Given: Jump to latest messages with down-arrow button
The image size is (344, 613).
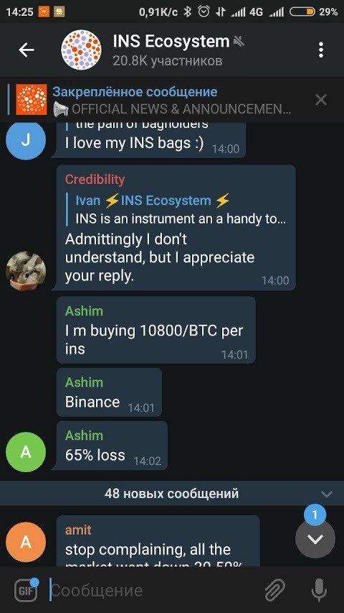Looking at the screenshot, I should click(x=315, y=539).
